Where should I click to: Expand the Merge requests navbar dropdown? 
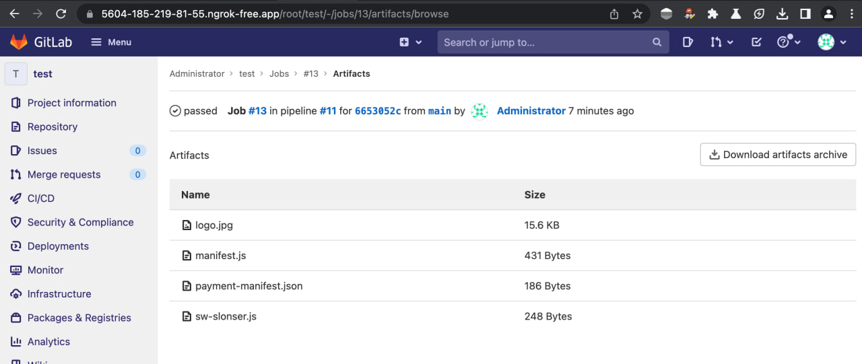coord(721,42)
